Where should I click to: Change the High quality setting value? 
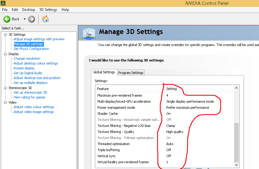tap(175, 132)
